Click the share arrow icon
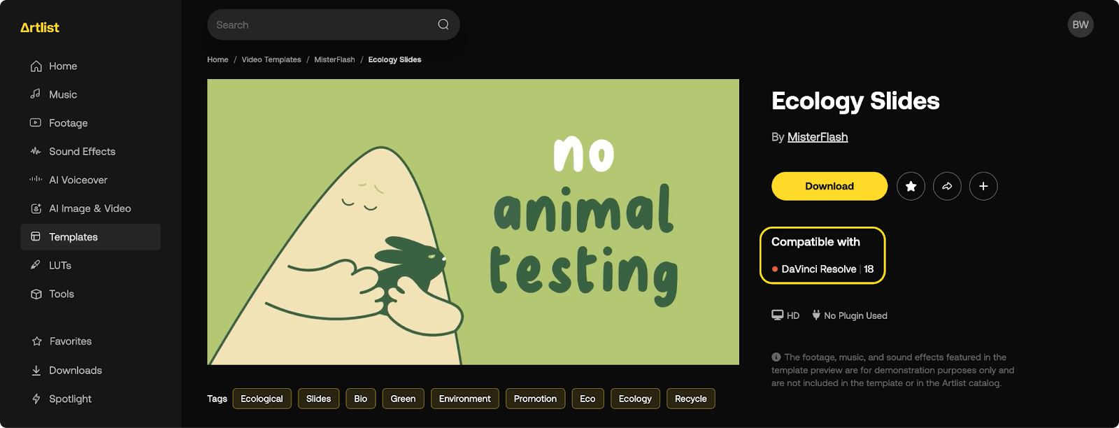The image size is (1119, 428). click(x=947, y=186)
